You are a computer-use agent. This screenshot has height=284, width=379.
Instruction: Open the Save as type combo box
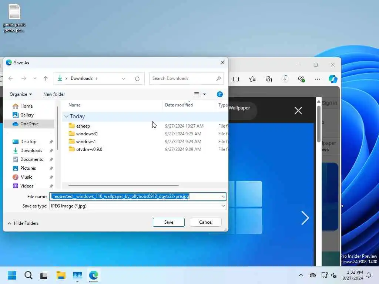138,206
